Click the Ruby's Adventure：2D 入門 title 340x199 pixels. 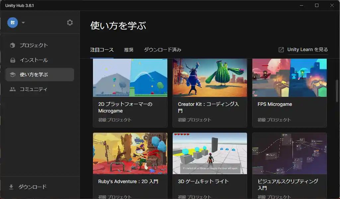click(x=128, y=181)
